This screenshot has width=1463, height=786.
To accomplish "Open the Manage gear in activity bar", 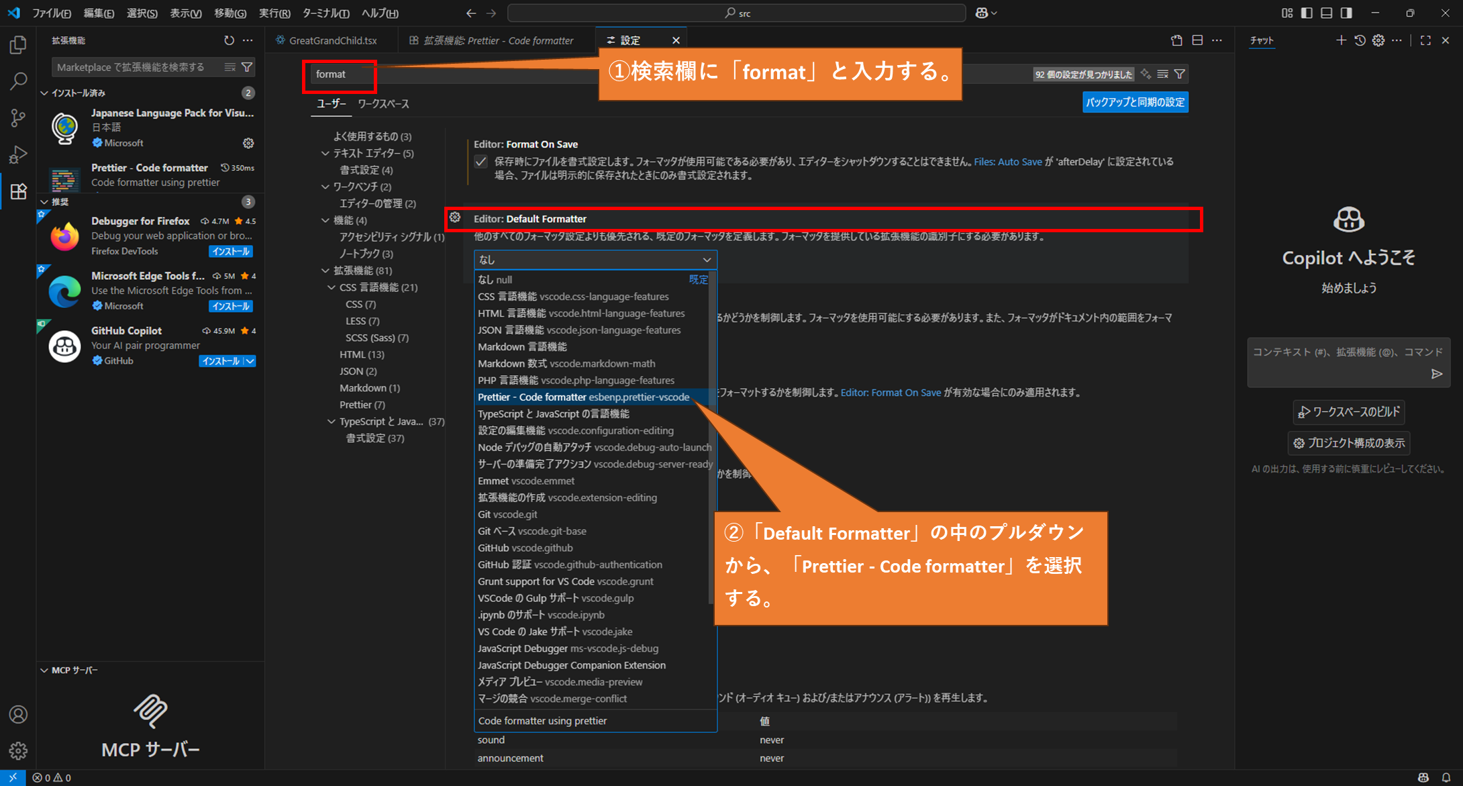I will click(x=18, y=750).
